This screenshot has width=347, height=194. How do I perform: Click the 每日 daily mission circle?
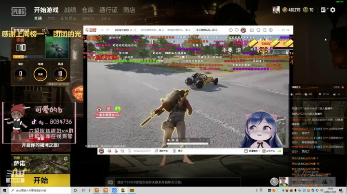coord(21,74)
